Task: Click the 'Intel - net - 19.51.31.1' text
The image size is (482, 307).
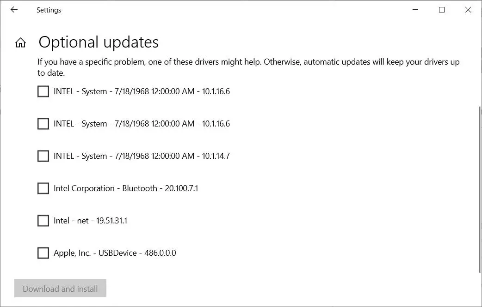Action: click(90, 221)
